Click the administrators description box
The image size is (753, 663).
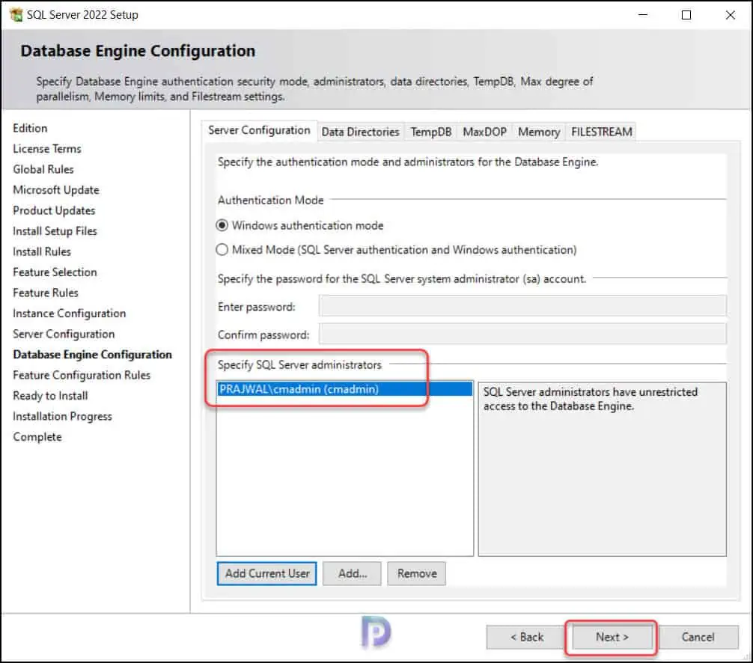[x=603, y=469]
